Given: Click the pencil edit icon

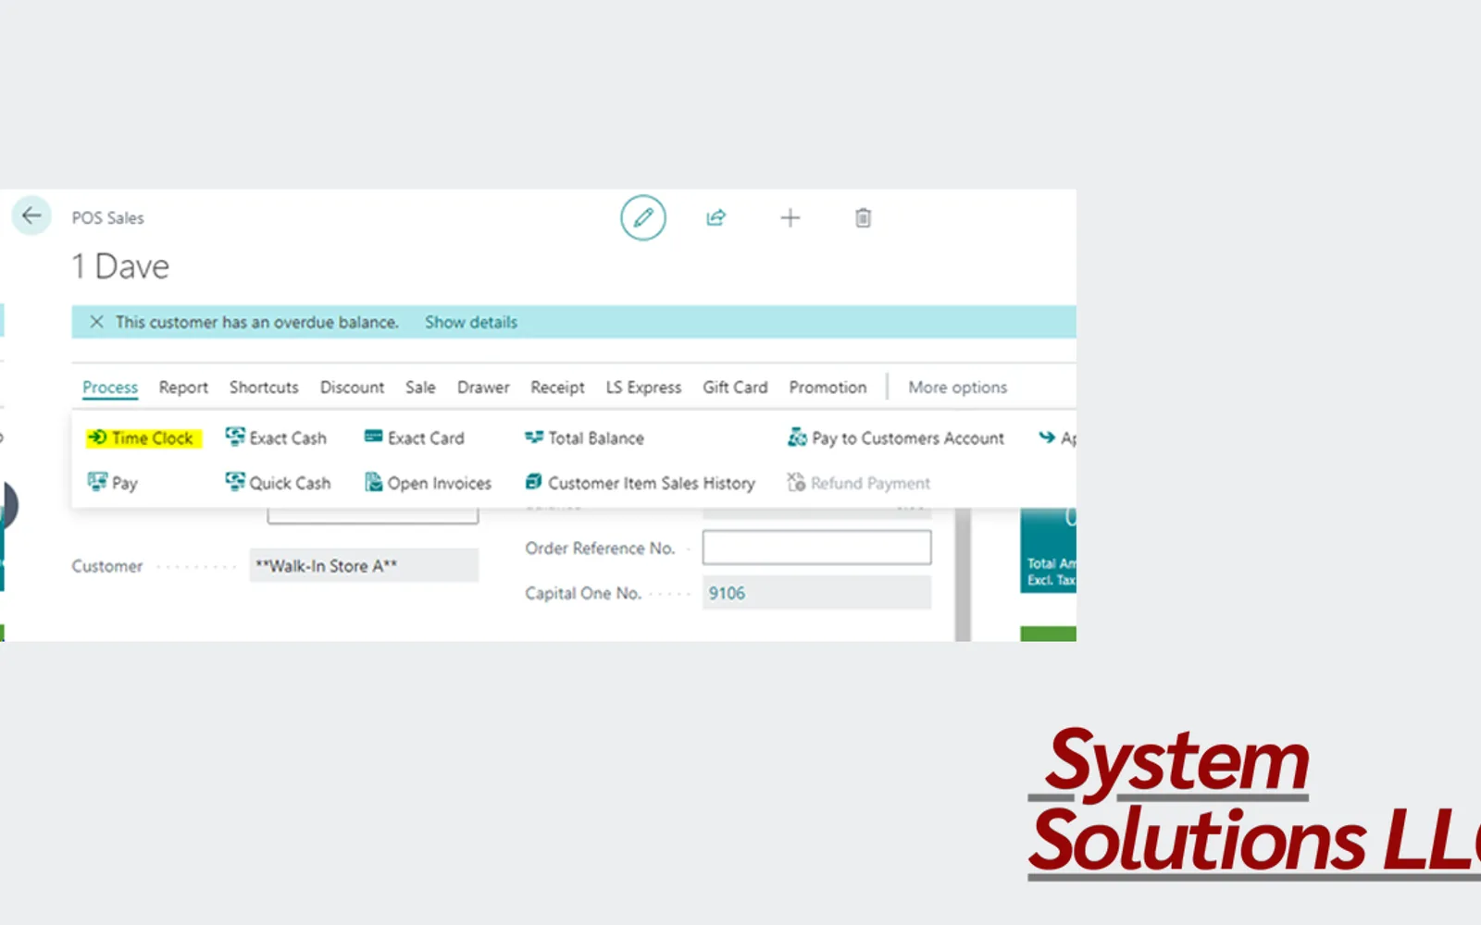Looking at the screenshot, I should pos(643,218).
